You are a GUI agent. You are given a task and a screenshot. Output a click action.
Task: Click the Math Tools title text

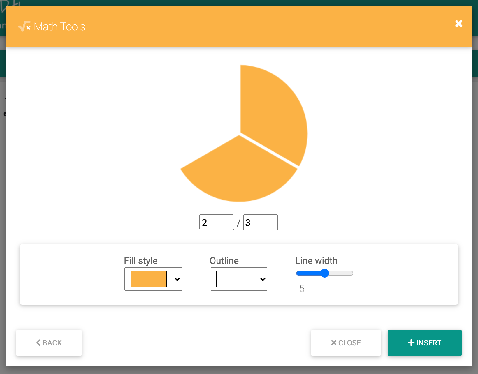click(x=59, y=26)
